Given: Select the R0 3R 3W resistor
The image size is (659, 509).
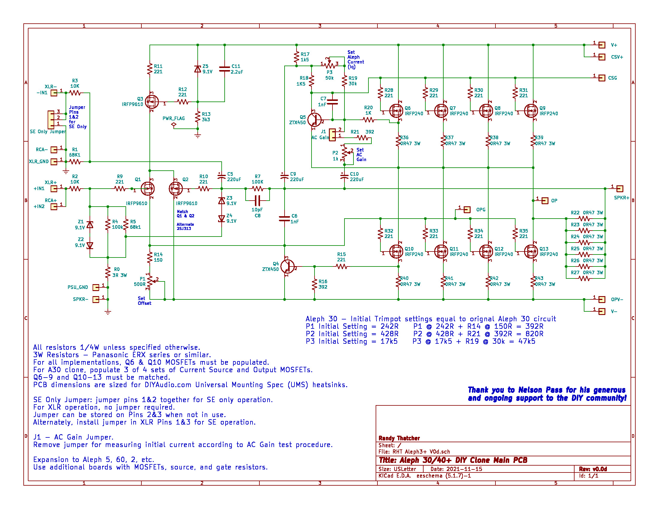Looking at the screenshot, I should point(108,272).
